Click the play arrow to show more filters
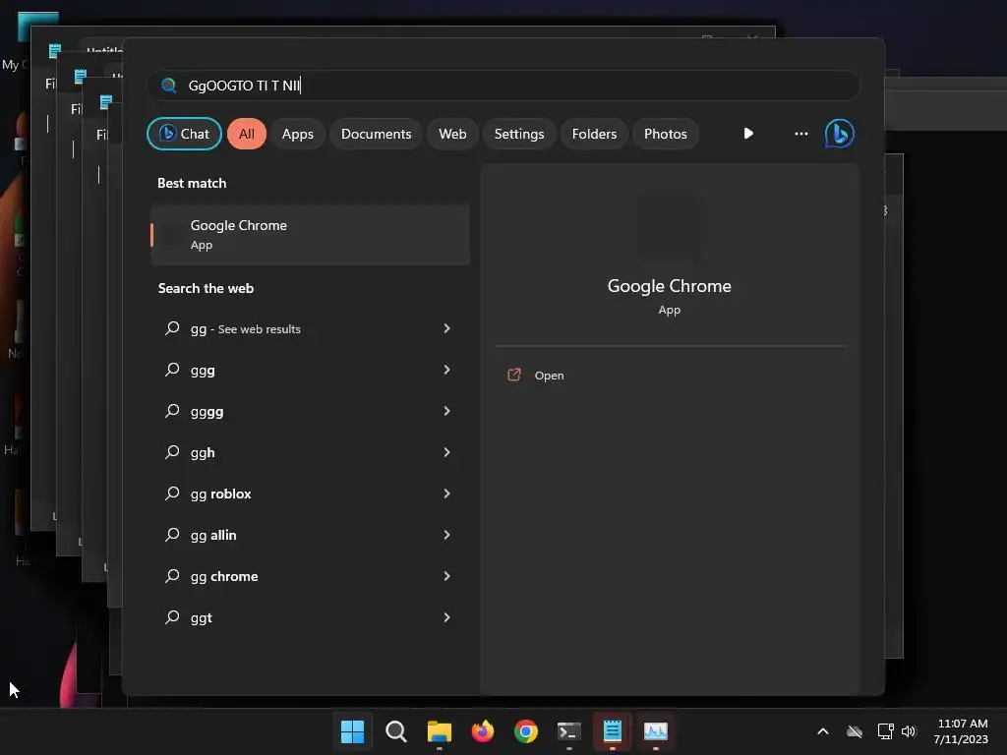 coord(748,134)
